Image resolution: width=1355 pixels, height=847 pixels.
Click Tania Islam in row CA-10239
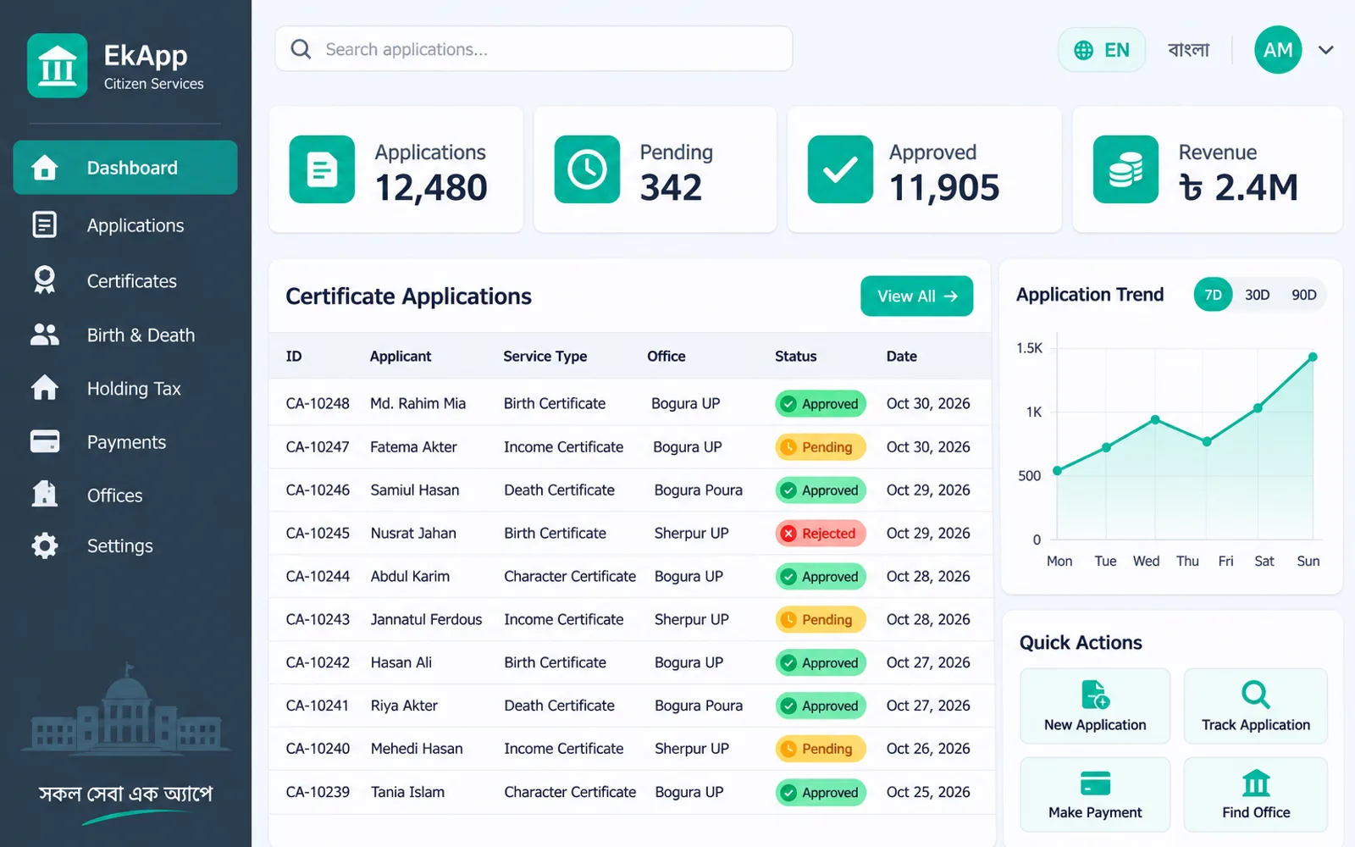click(407, 792)
